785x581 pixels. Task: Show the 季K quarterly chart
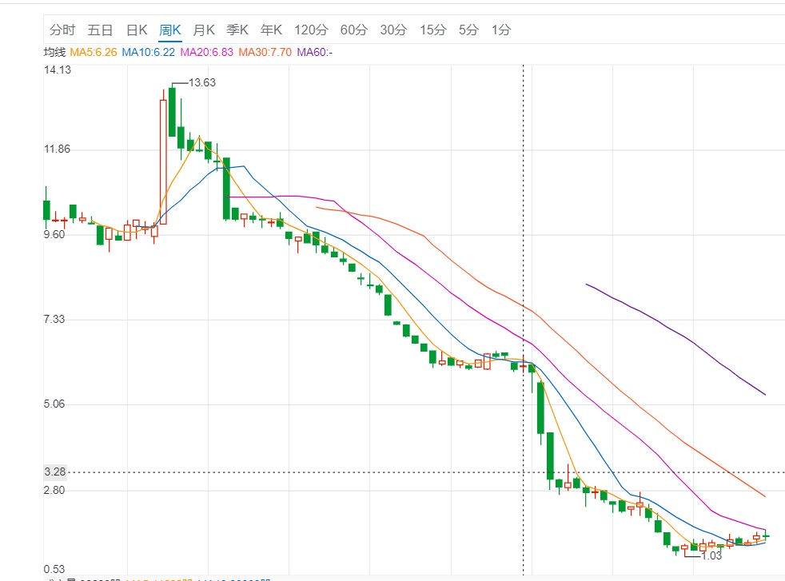(x=237, y=30)
